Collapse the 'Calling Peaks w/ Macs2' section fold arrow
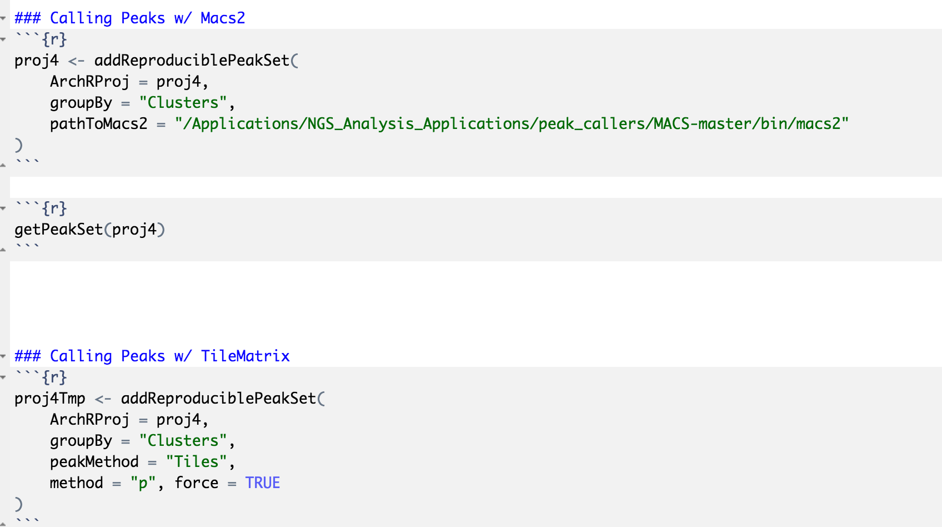The height and width of the screenshot is (527, 942). [x=3, y=18]
